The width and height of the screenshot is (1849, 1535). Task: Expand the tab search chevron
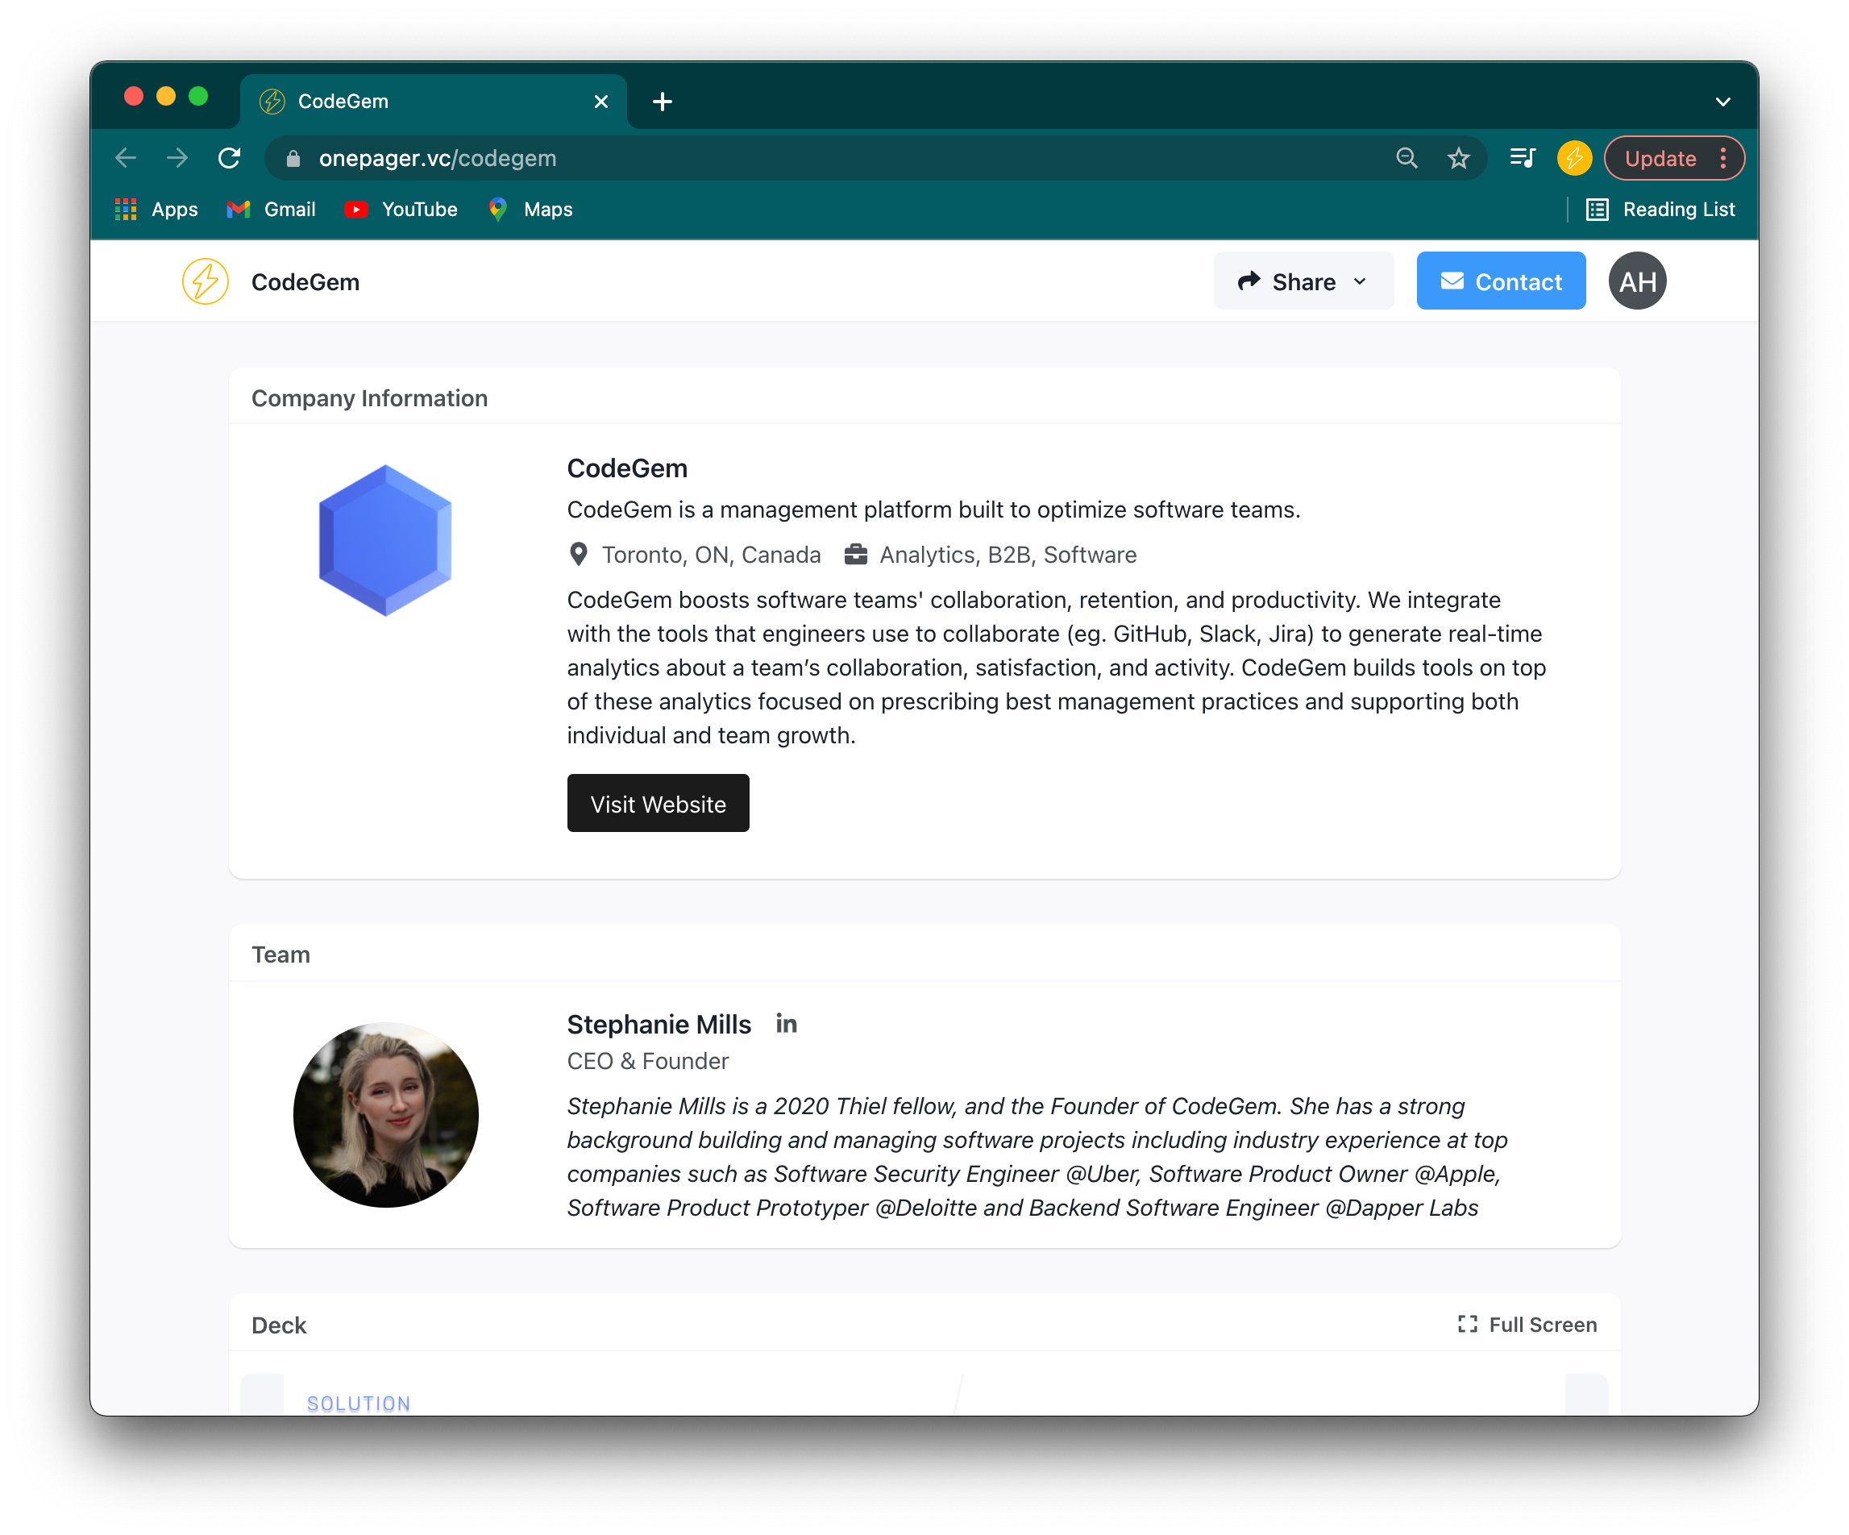(x=1722, y=102)
